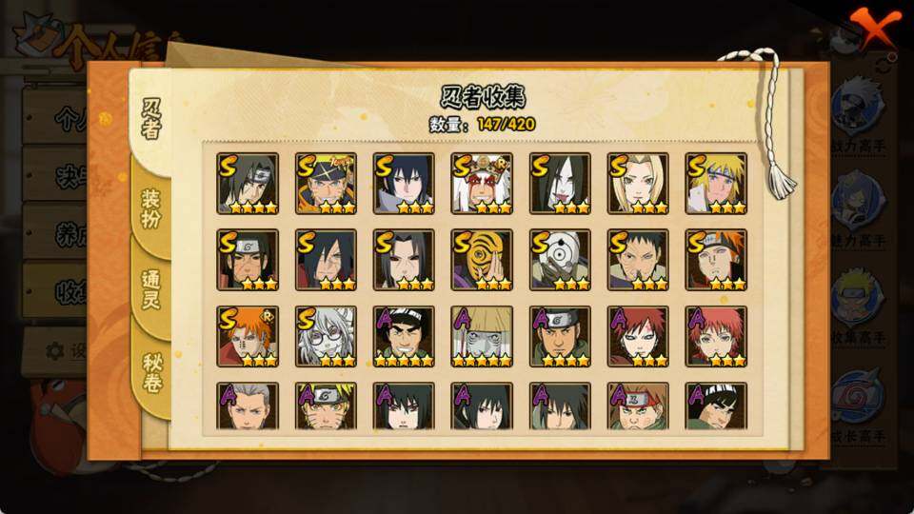Open the 通灵 tab
This screenshot has width=914, height=514.
(150, 289)
